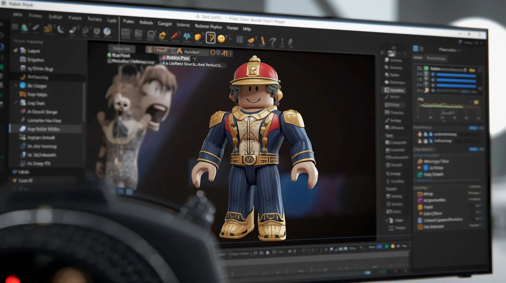The width and height of the screenshot is (506, 283).
Task: Click the teal circle icon in left tree
Action: pyautogui.click(x=23, y=85)
